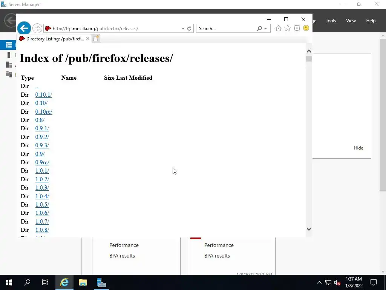386x290 pixels.
Task: Select All Servers sidebar icon
Action: pyautogui.click(x=9, y=65)
